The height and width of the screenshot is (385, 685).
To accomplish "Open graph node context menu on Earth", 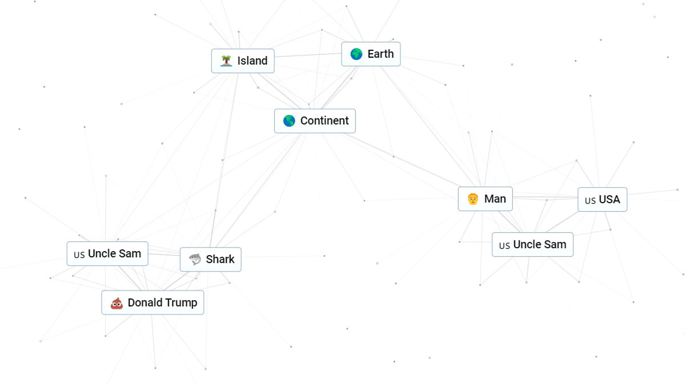I will click(371, 54).
